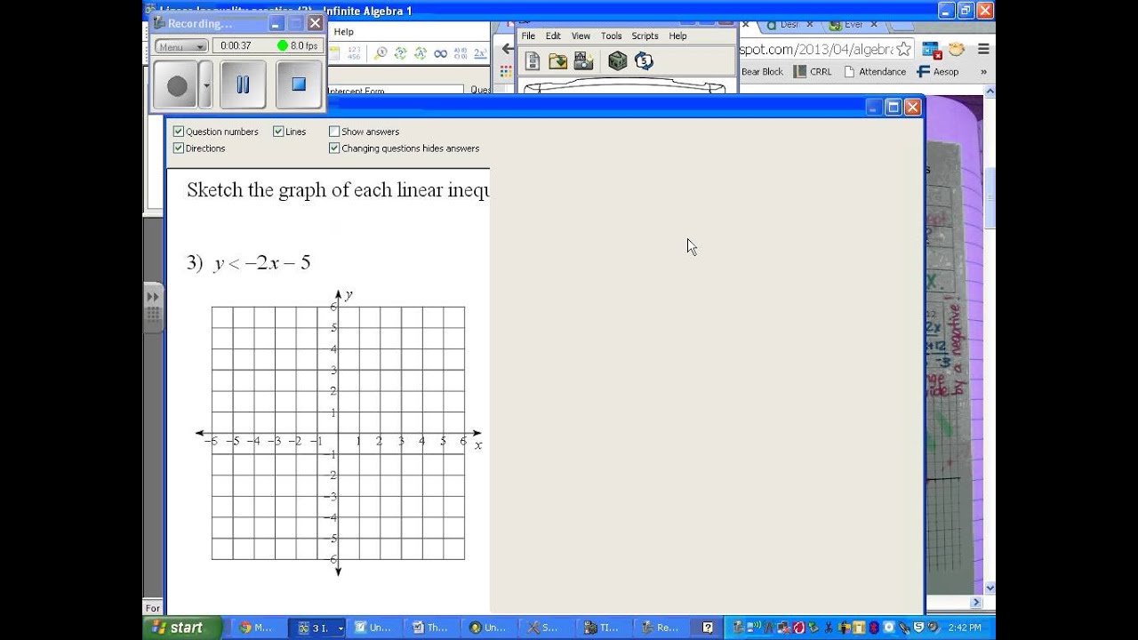Click the screenshot camera icon in calculator toolbar
The image size is (1138, 640).
coord(583,61)
